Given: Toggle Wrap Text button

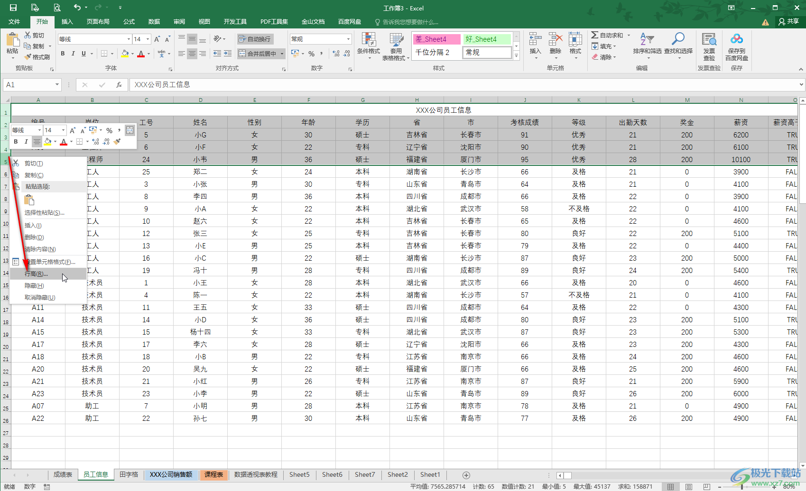Looking at the screenshot, I should (255, 39).
